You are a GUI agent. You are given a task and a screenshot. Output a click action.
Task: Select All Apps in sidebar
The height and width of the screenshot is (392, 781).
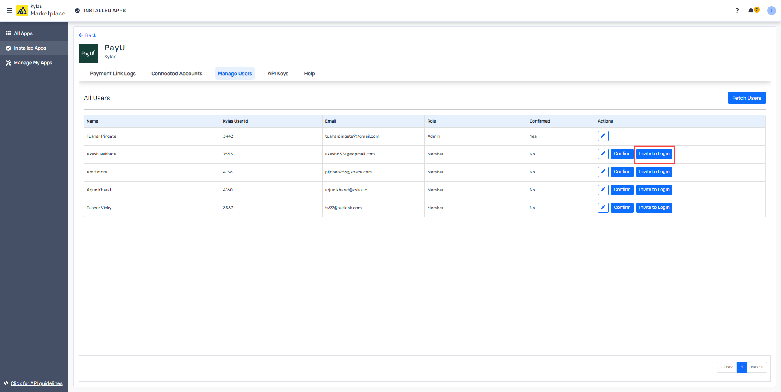click(23, 33)
